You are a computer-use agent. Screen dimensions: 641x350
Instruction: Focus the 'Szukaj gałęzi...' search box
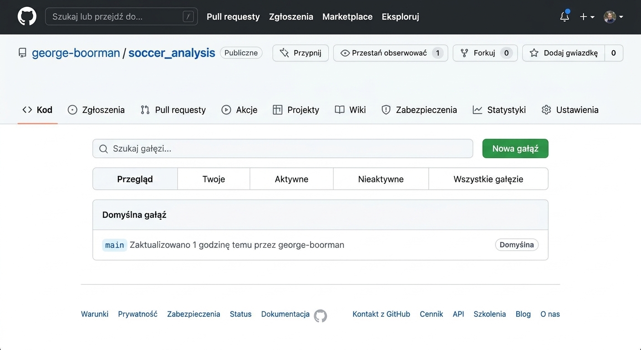click(283, 149)
